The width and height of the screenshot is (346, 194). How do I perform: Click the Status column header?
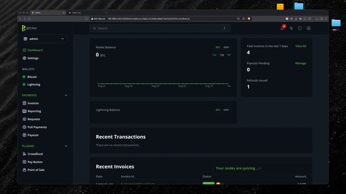click(207, 176)
